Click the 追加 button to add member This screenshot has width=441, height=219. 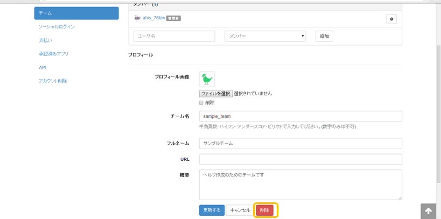tap(324, 36)
